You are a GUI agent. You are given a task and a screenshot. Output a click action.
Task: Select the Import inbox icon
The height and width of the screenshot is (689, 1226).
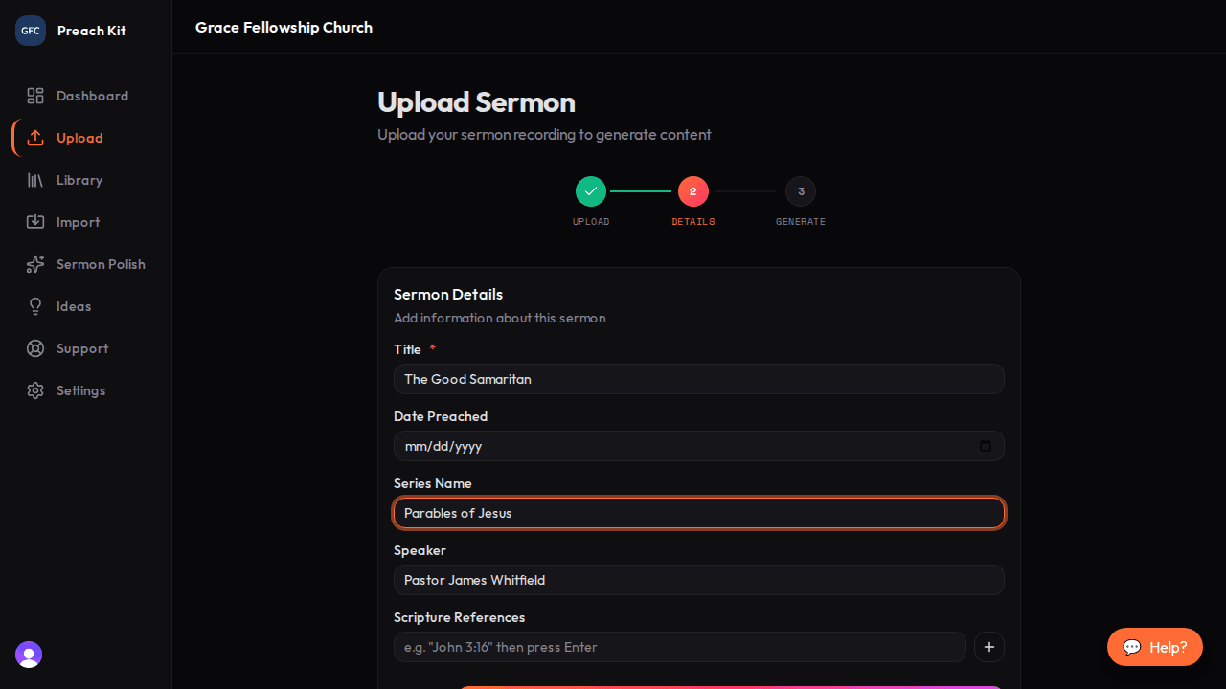point(35,222)
